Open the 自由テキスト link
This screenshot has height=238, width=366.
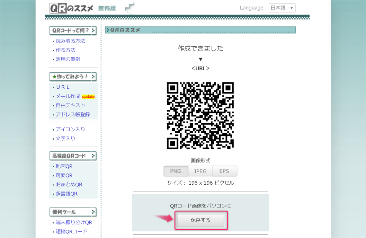click(x=70, y=105)
